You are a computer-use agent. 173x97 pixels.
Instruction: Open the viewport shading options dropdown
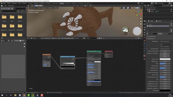click(141, 8)
